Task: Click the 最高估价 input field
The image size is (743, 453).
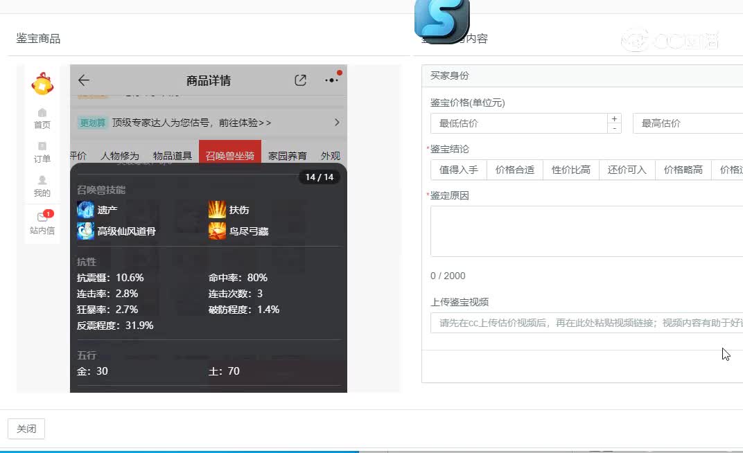Action: 688,123
